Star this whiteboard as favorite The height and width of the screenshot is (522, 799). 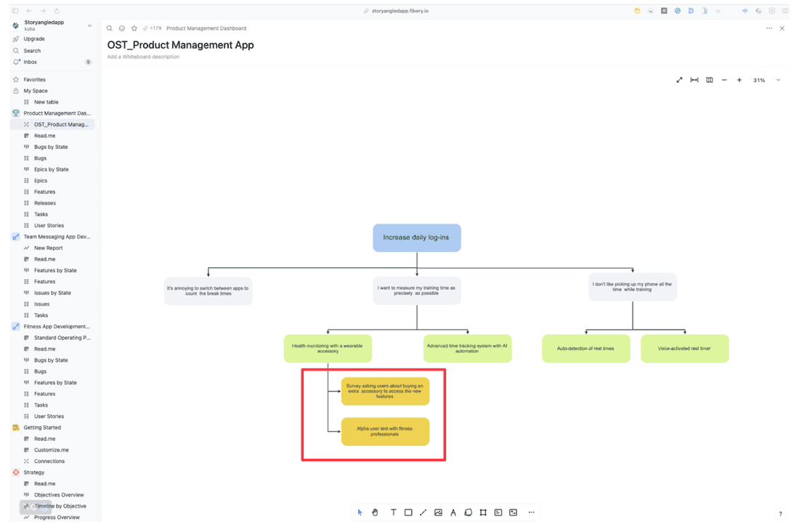(134, 28)
